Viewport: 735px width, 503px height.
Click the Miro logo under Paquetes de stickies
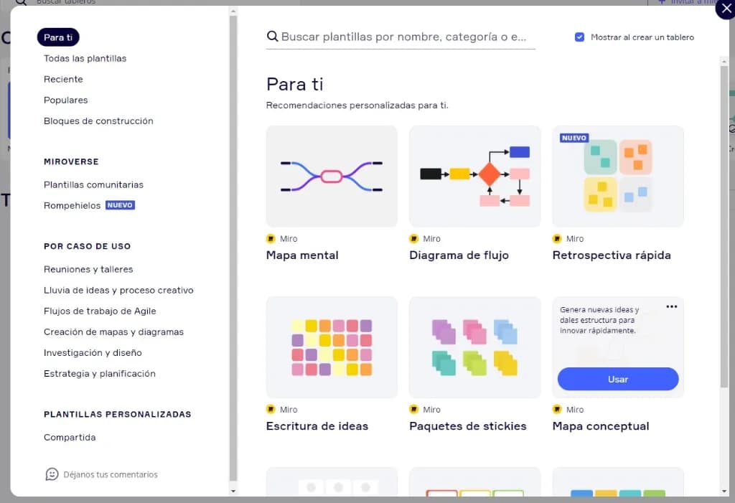click(414, 409)
